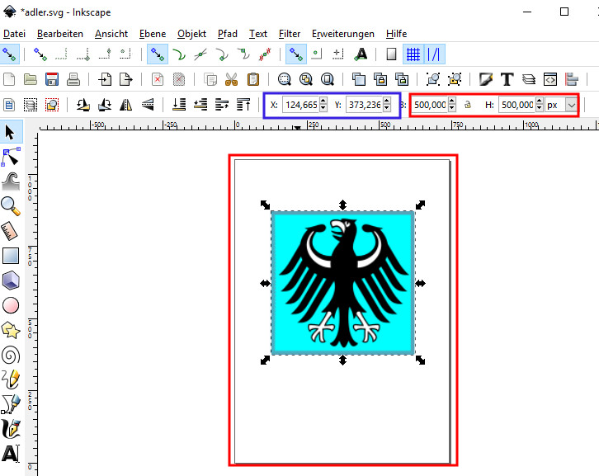
Task: Select the Tweak objects tool
Action: pos(11,181)
